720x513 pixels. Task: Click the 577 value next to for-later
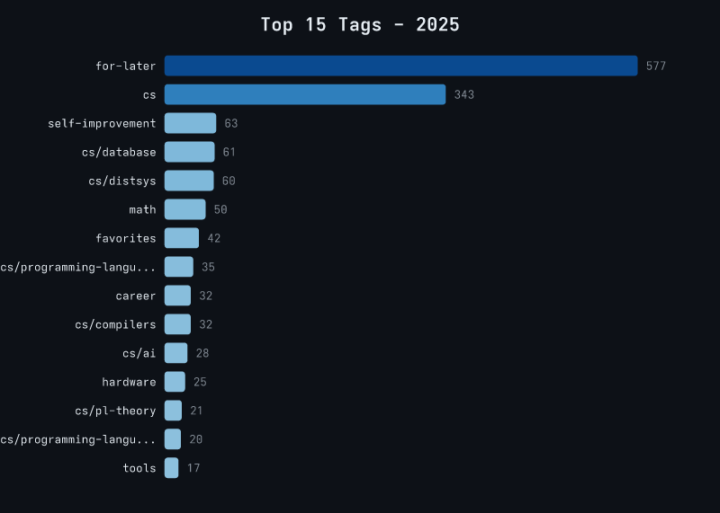[656, 66]
